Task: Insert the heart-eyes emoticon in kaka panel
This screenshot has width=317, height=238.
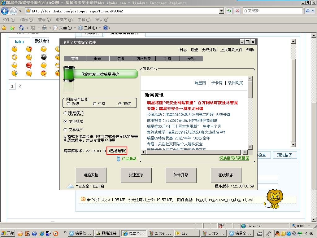Action: point(43,73)
